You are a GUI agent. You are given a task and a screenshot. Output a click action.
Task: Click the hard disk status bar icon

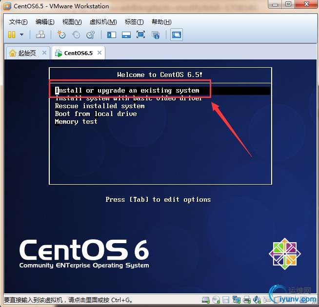(206, 300)
